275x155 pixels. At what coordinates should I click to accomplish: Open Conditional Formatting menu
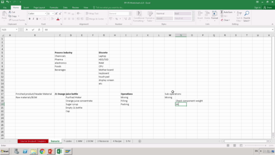139,16
